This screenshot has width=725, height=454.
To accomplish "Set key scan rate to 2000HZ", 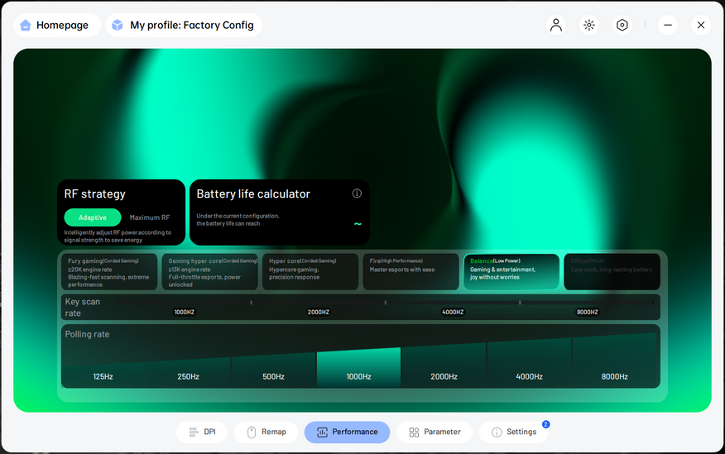I will [319, 313].
